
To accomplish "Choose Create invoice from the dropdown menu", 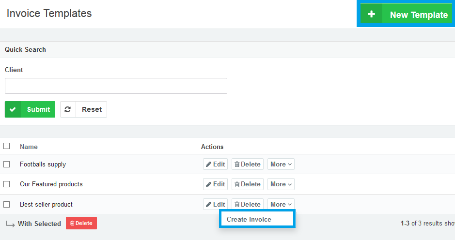I will [249, 219].
